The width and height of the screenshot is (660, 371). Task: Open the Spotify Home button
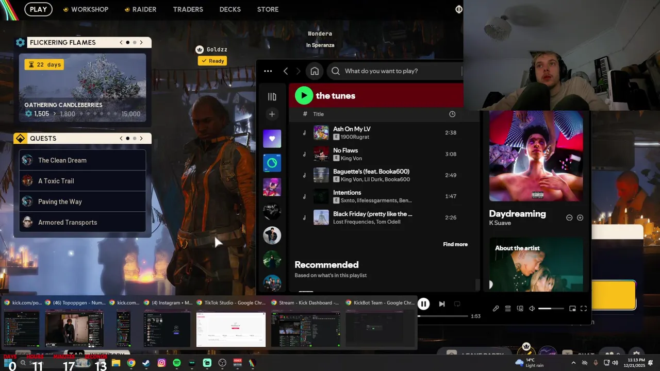tap(315, 71)
